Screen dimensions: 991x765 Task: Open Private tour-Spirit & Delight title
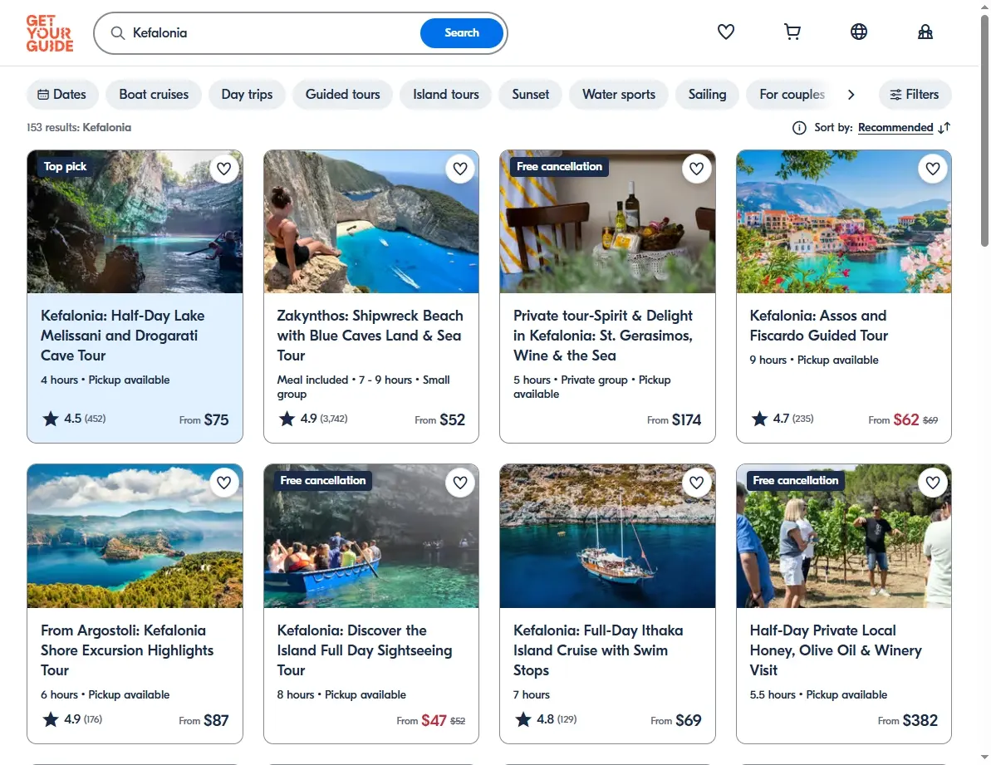[x=603, y=336]
